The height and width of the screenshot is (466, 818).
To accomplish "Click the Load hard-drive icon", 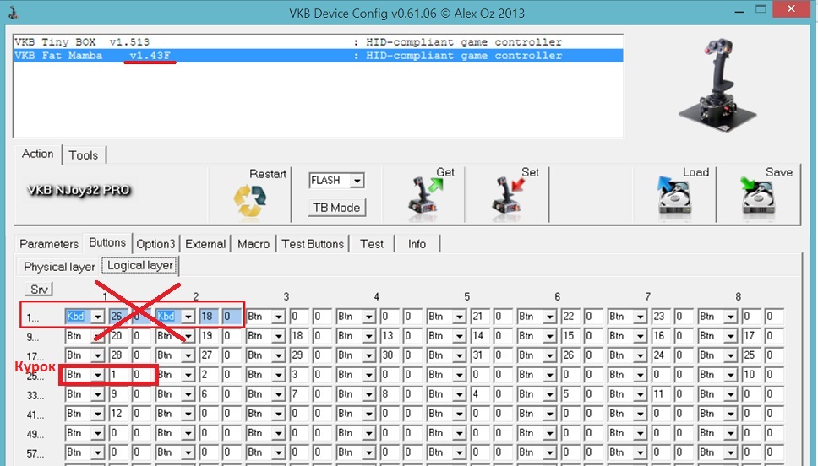I will pyautogui.click(x=674, y=196).
